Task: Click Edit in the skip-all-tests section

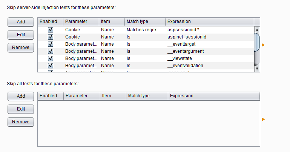Action: click(21, 109)
